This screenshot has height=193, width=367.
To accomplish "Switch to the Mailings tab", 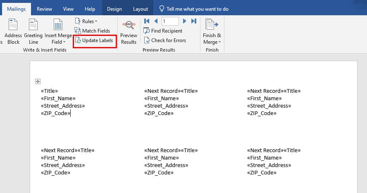I will pos(17,9).
